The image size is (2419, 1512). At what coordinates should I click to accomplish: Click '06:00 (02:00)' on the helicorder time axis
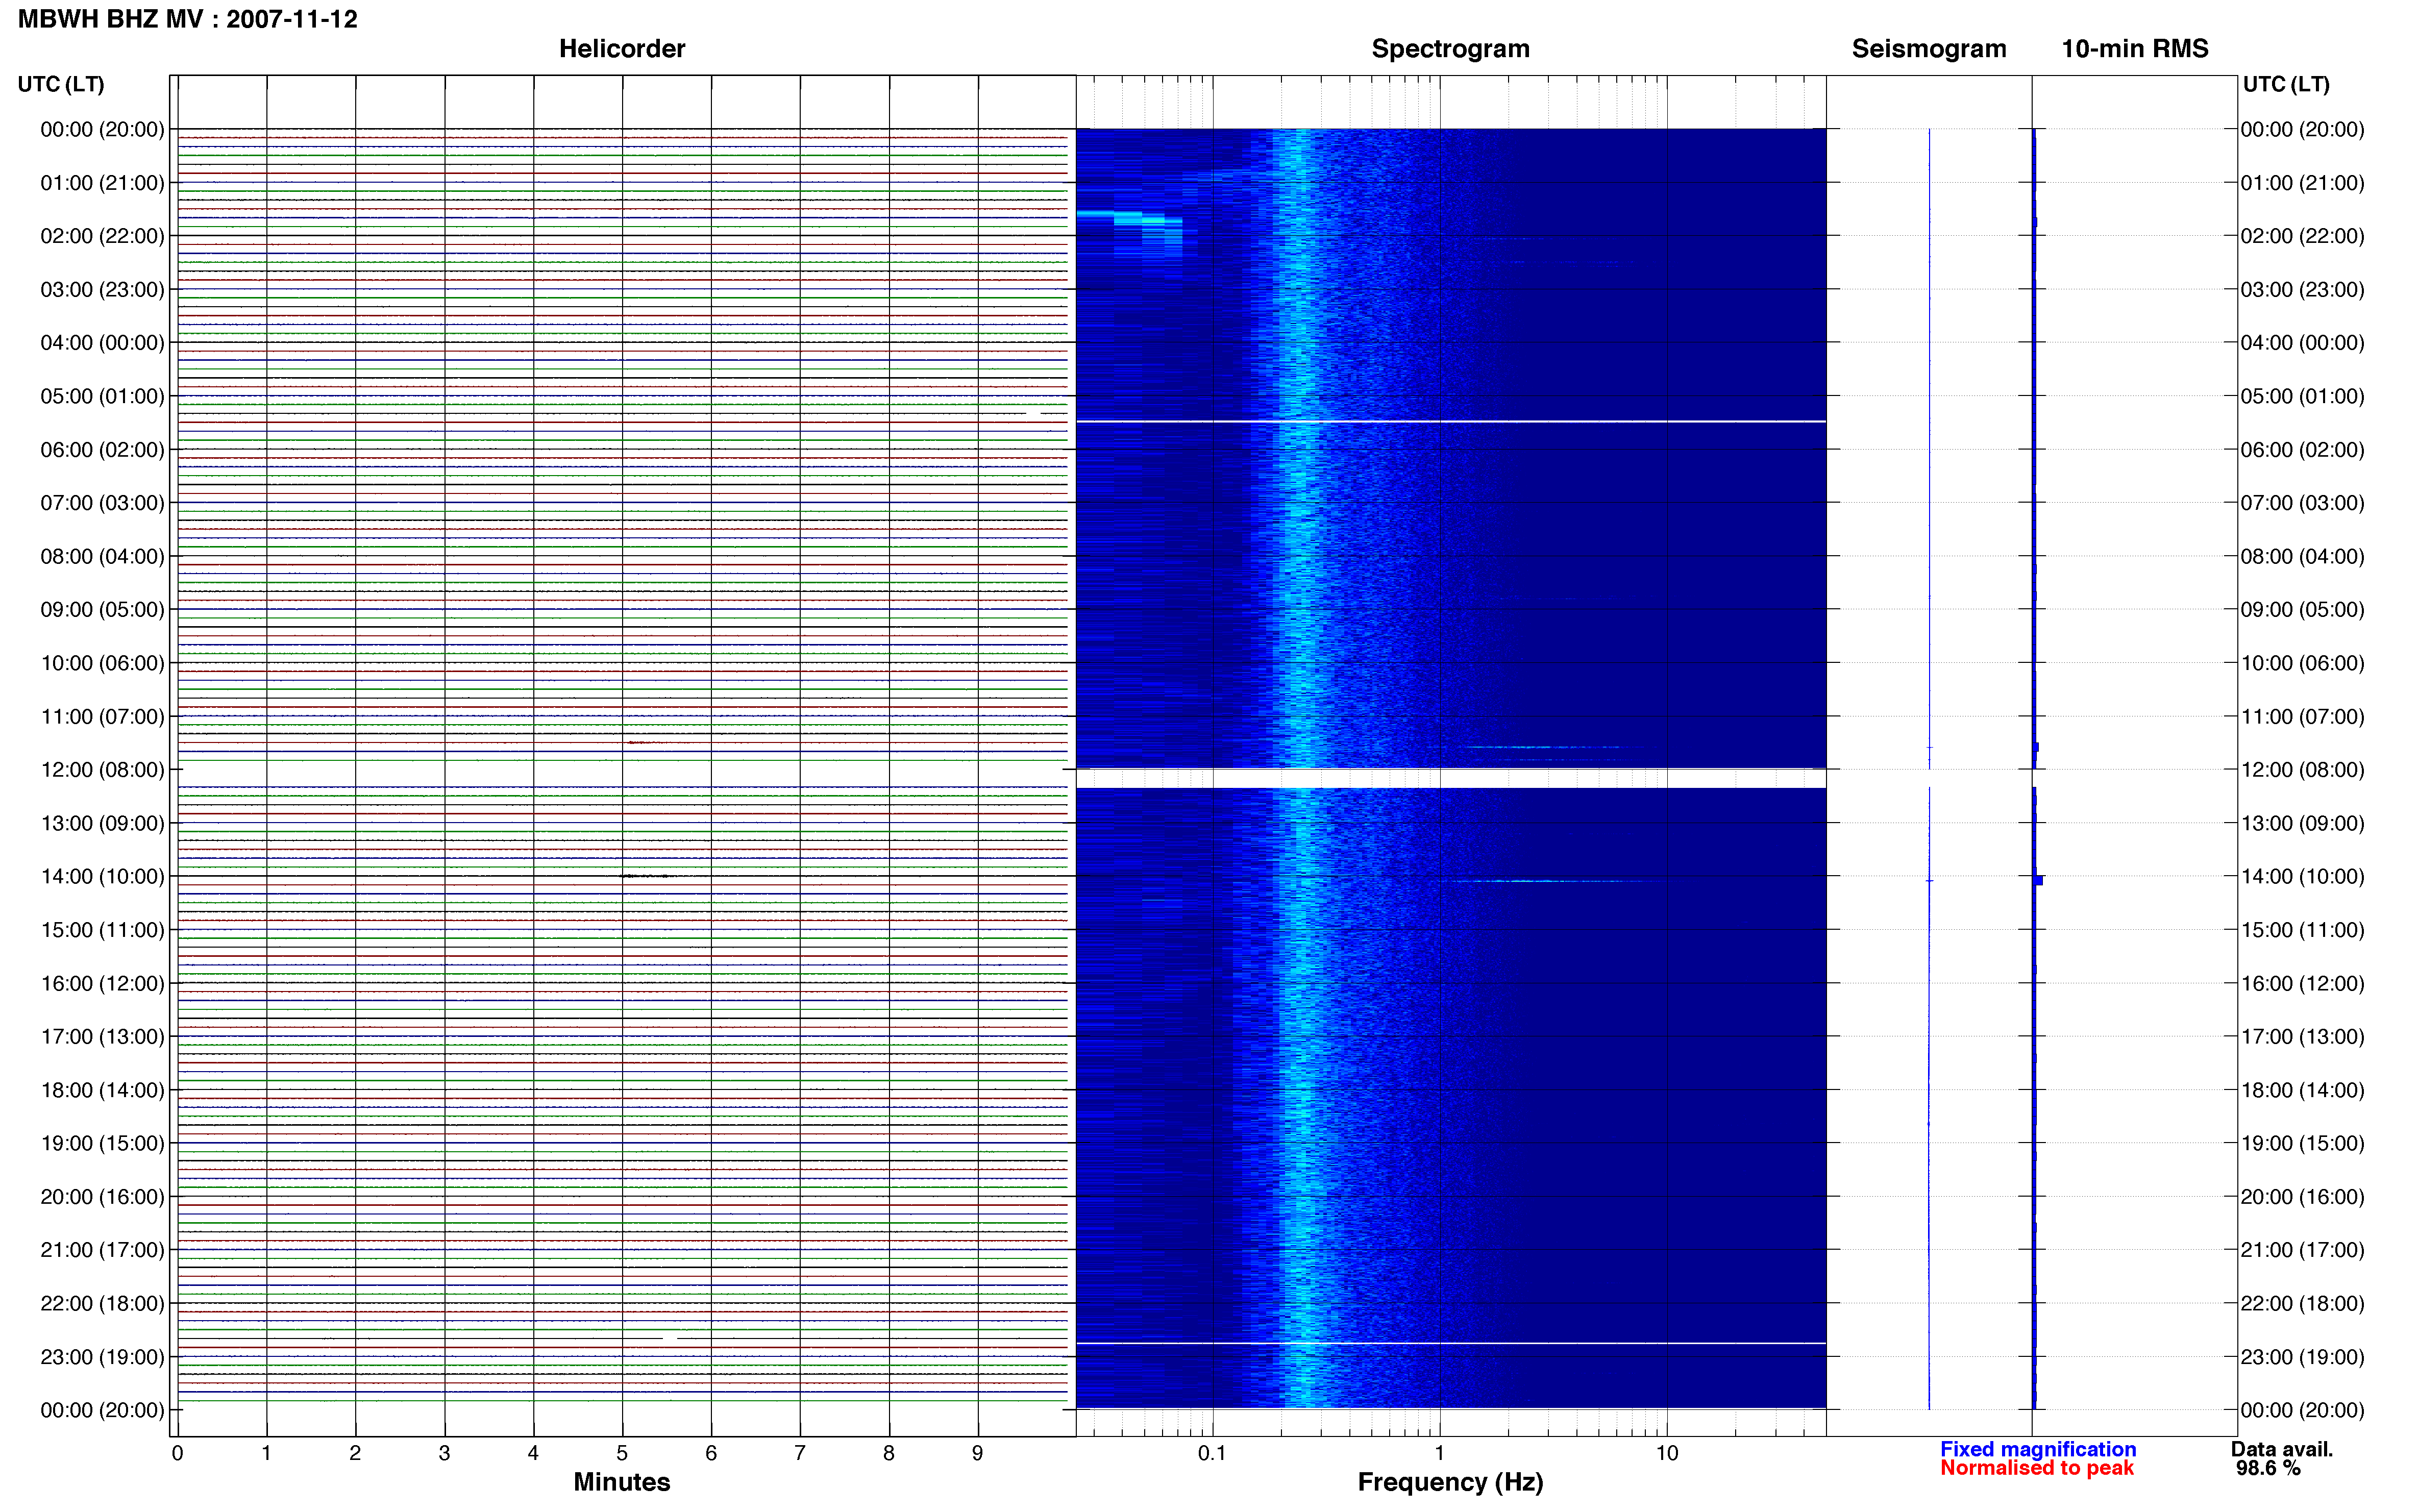click(102, 450)
